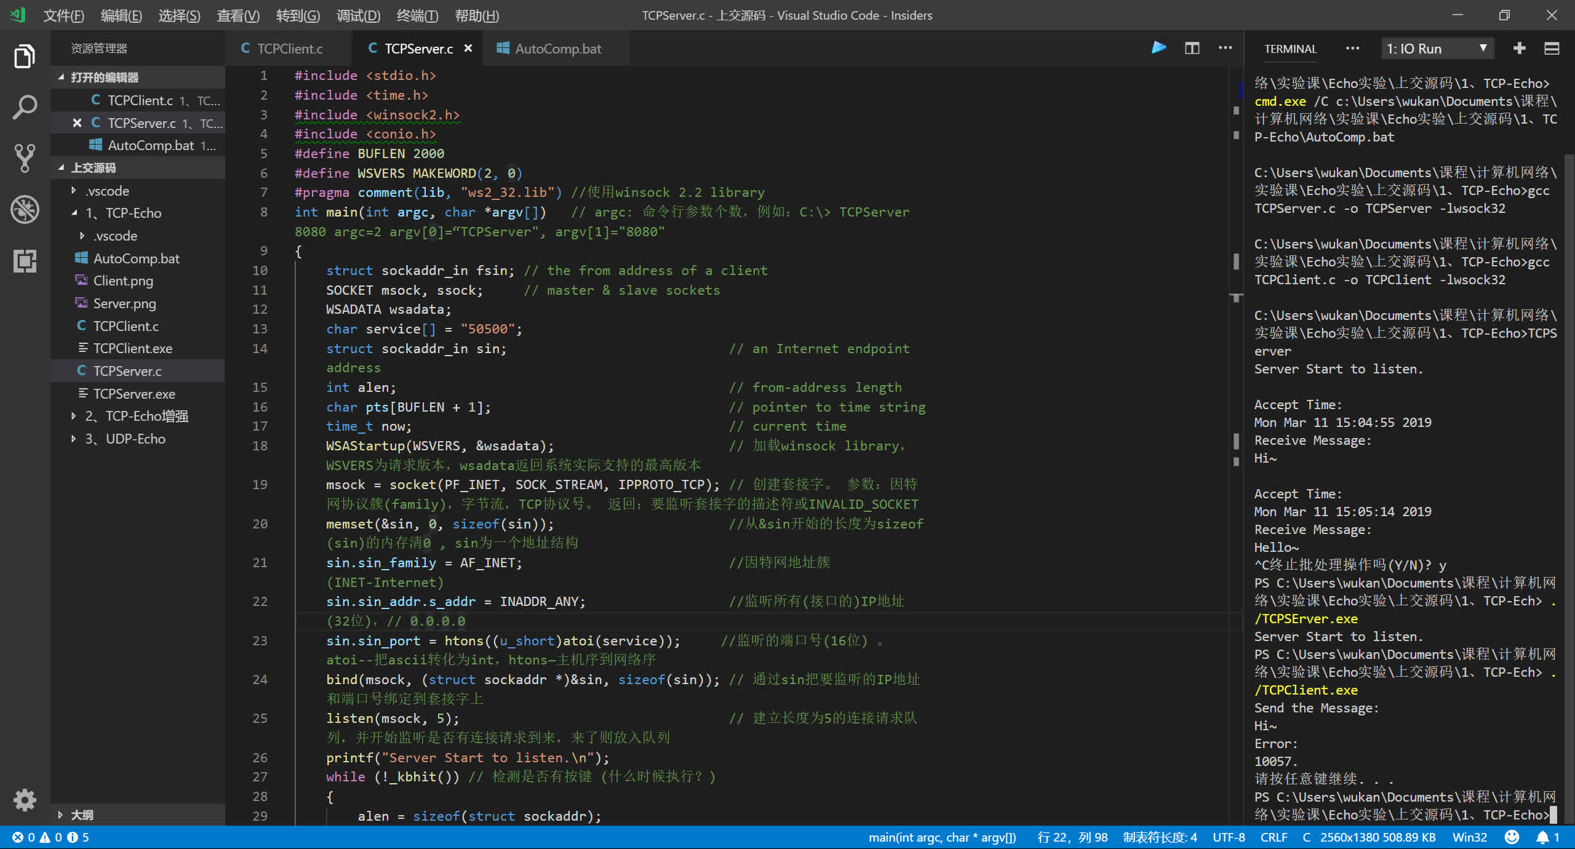The image size is (1575, 849).
Task: Run code with the play icon
Action: [1158, 48]
